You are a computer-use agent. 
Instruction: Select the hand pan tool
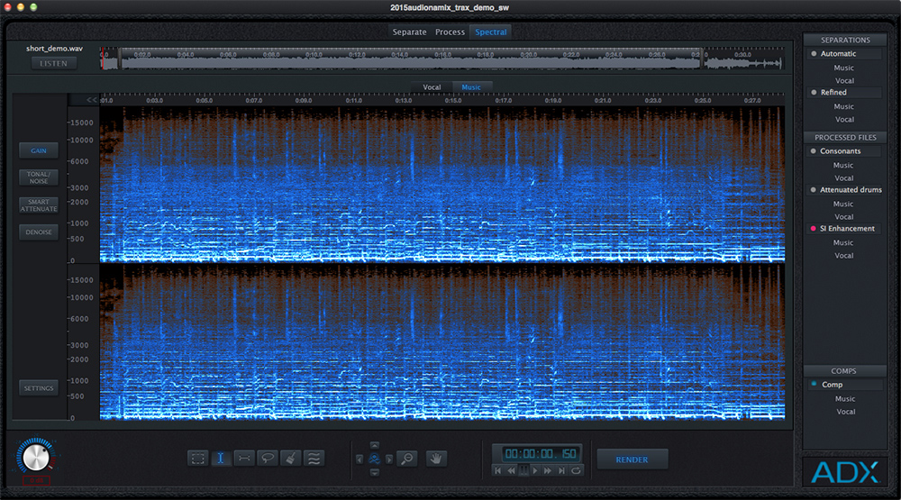(437, 459)
